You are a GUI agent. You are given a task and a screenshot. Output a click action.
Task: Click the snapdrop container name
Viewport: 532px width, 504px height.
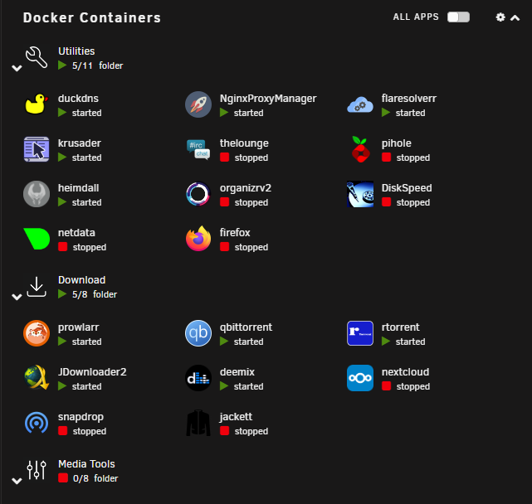(81, 417)
